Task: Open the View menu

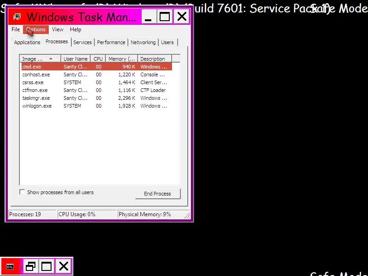Action: pyautogui.click(x=58, y=29)
